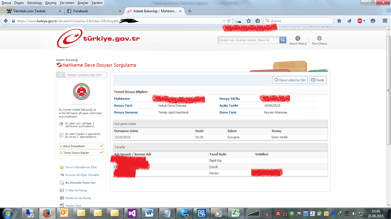Open the Araçlar menu

tap(83, 3)
